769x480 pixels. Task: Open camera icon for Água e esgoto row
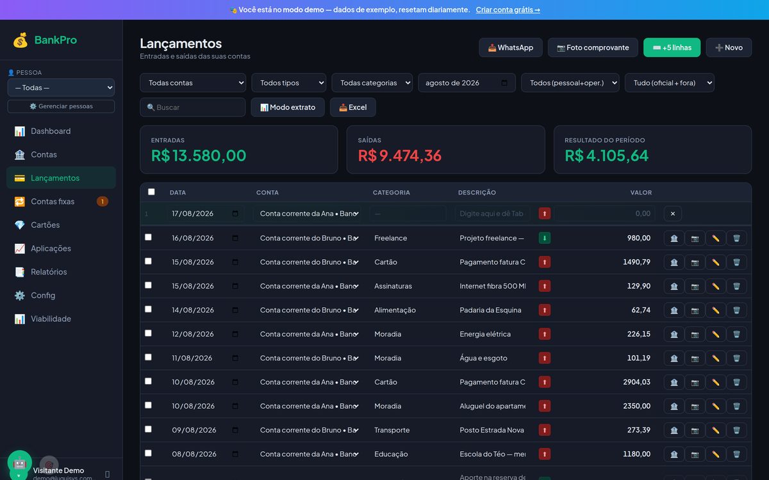(x=695, y=358)
